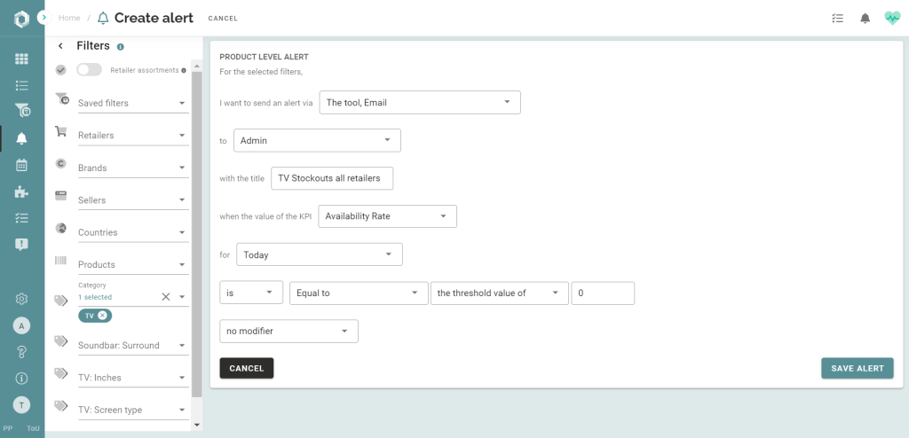This screenshot has height=438, width=909.
Task: Click the alert title text field
Action: tap(331, 178)
